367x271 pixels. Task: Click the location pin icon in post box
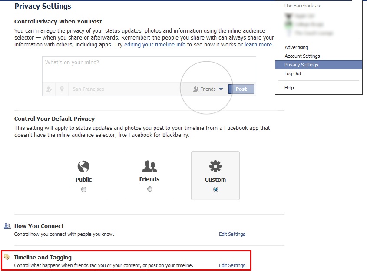click(62, 89)
